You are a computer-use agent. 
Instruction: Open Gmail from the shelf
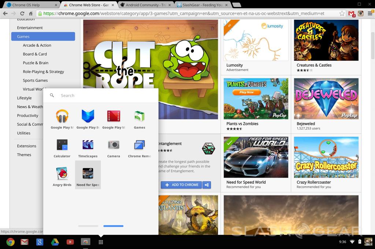point(25,242)
